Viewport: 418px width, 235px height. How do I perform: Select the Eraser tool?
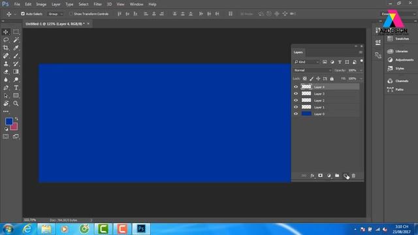tap(6, 72)
